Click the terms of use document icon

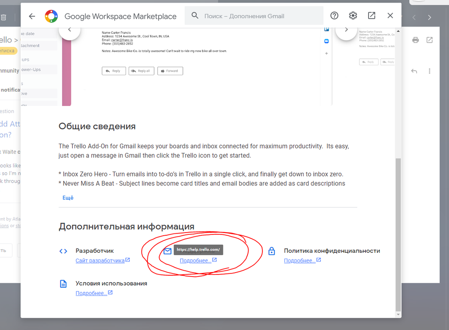63,284
